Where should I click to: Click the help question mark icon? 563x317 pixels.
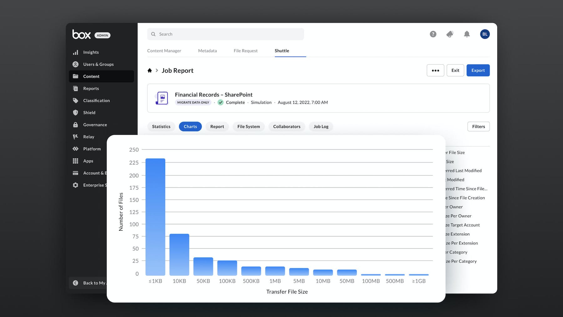433,34
